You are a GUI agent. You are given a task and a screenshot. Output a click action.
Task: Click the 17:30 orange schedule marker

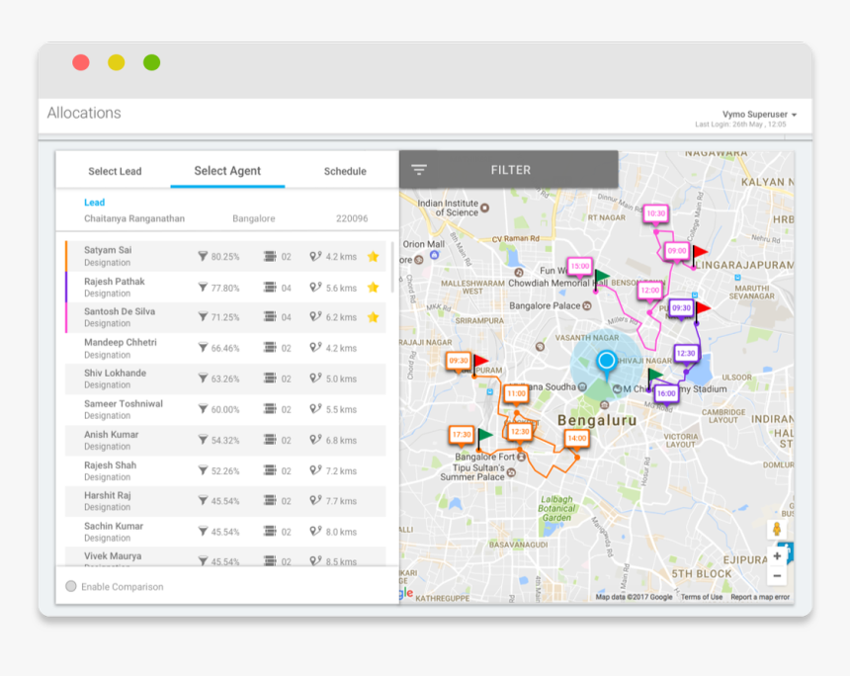(461, 435)
